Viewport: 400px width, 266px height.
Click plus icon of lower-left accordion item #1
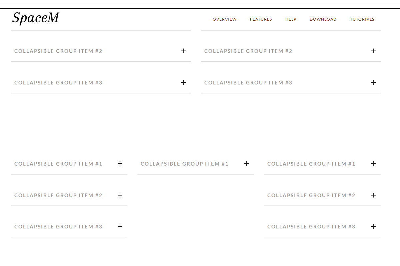pos(120,164)
